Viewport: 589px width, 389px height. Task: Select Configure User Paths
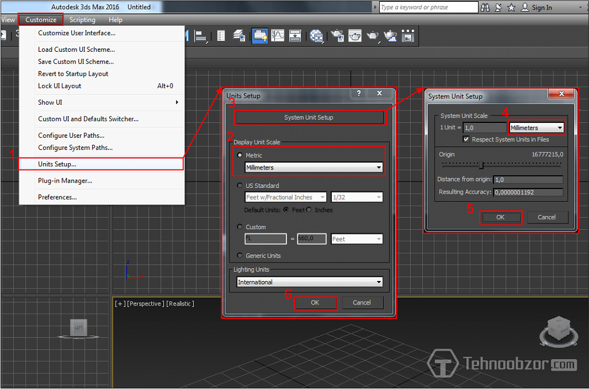point(101,136)
